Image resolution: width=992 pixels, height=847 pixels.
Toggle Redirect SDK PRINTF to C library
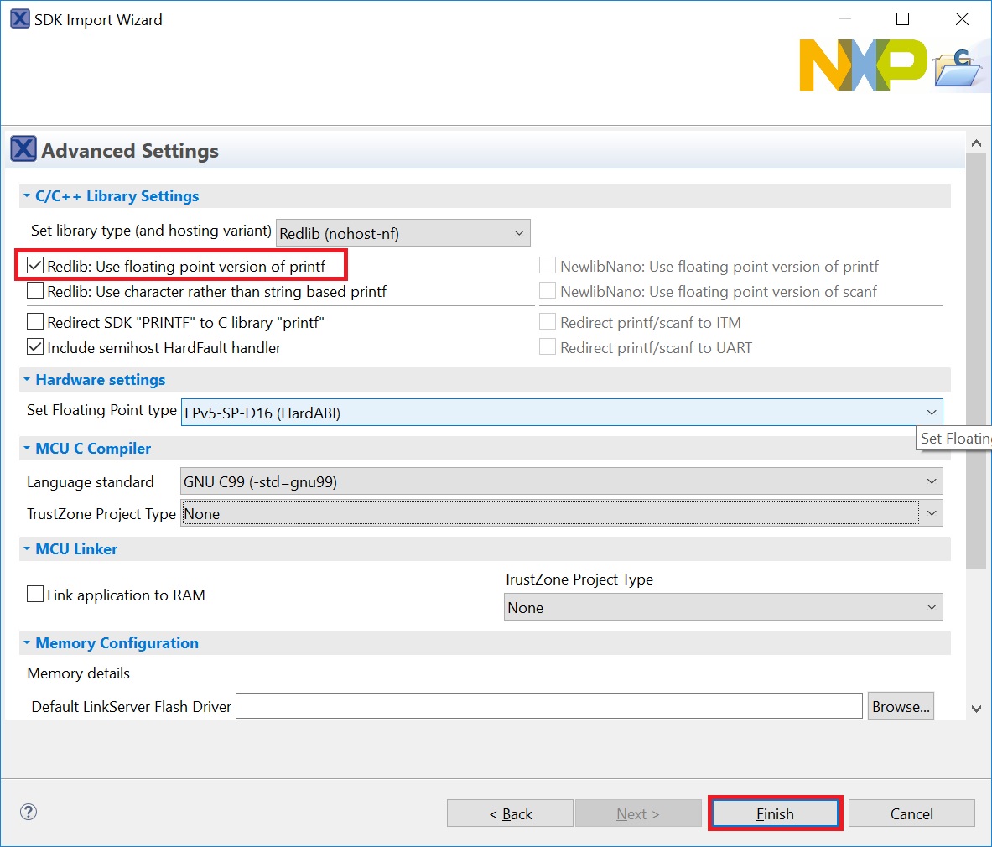tap(35, 322)
